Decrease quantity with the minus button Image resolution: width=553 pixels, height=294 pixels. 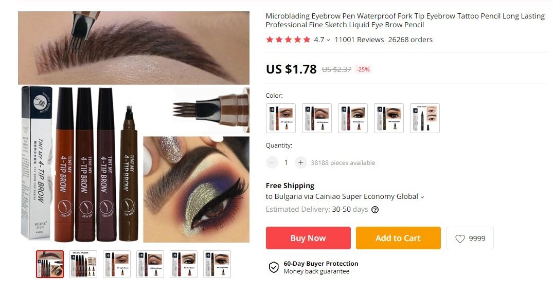tap(272, 163)
